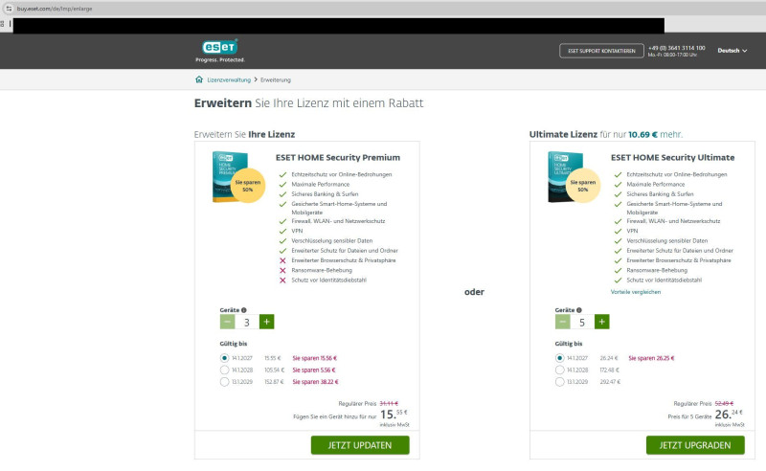
Task: Click checkmark beside VPN in Premium list
Action: [282, 231]
